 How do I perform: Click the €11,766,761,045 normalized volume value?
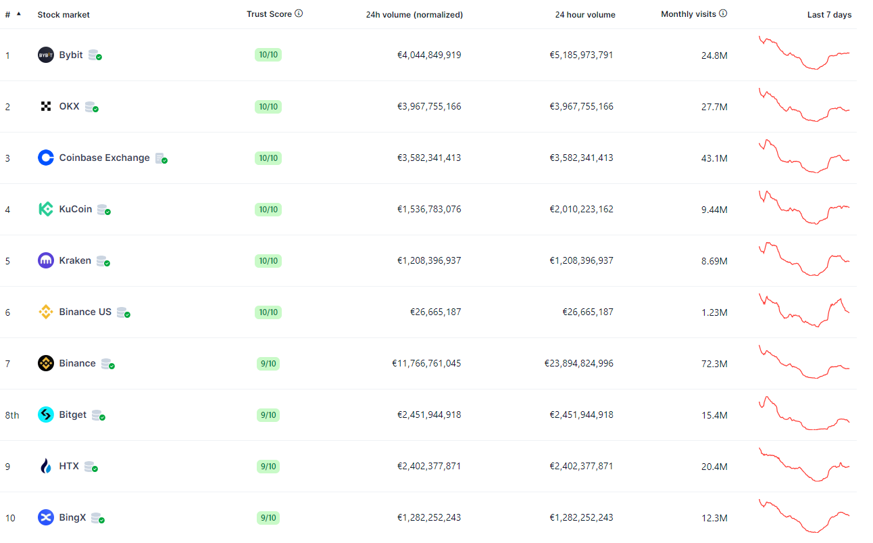pos(426,363)
